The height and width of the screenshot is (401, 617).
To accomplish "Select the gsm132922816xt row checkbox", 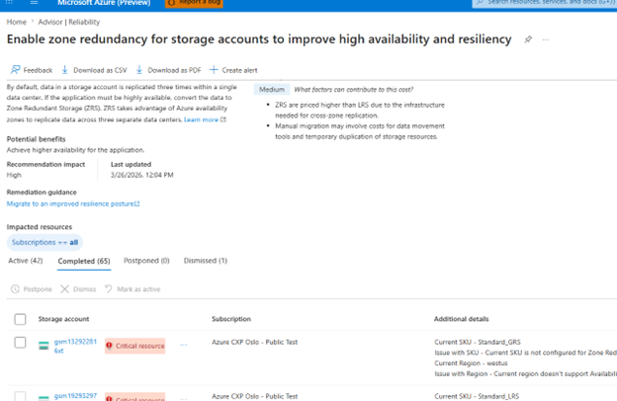I will (20, 343).
